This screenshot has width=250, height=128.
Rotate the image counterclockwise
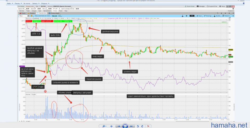tap(138, 126)
